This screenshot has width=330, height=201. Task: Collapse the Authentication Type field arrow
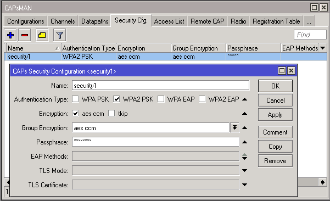[x=244, y=99]
